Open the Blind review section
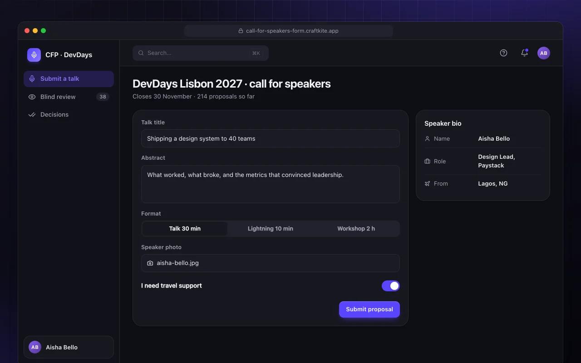This screenshot has height=363, width=581. point(69,97)
